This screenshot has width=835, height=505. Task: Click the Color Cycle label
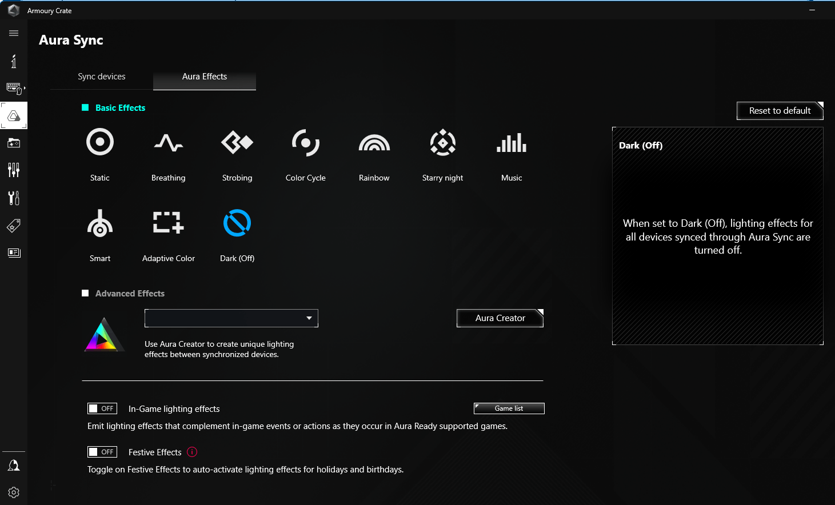click(x=306, y=178)
